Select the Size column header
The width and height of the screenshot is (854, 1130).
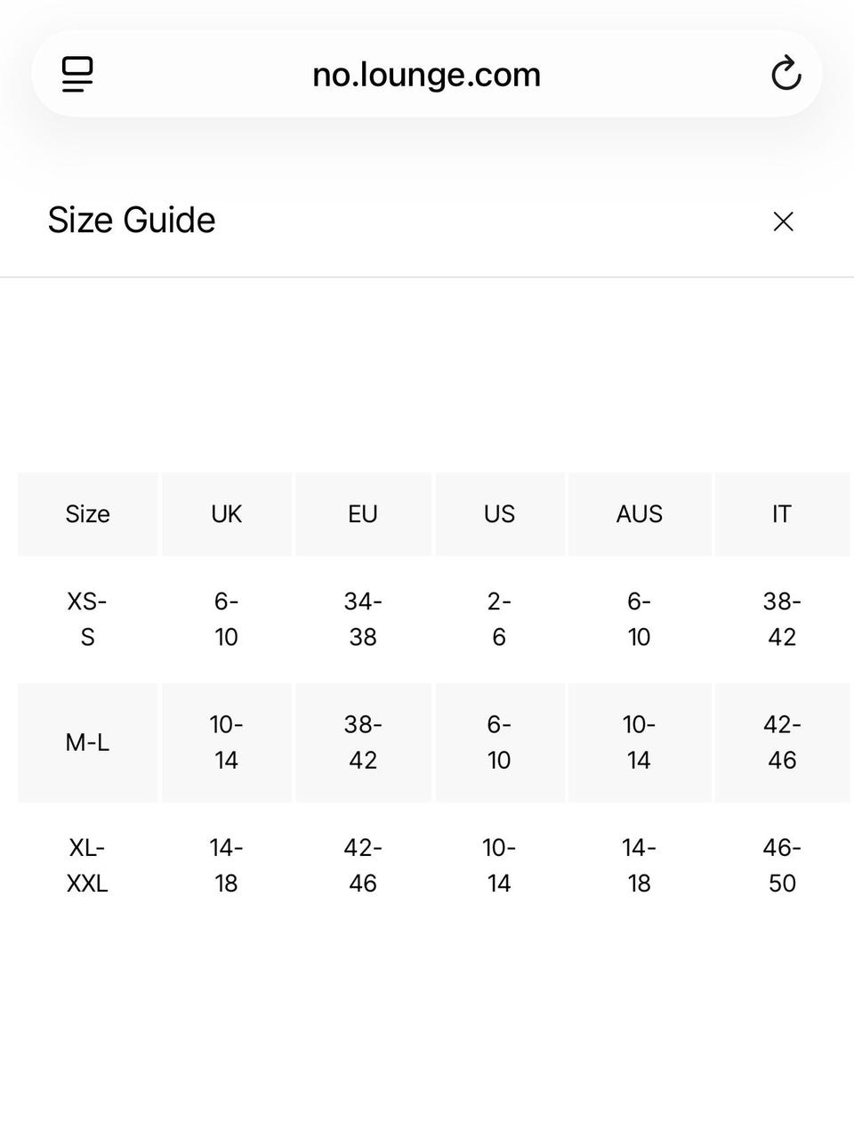[x=87, y=514]
